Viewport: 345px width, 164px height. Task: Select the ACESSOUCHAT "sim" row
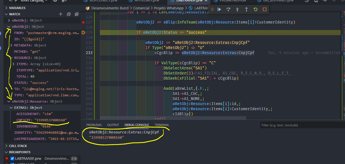point(42,114)
